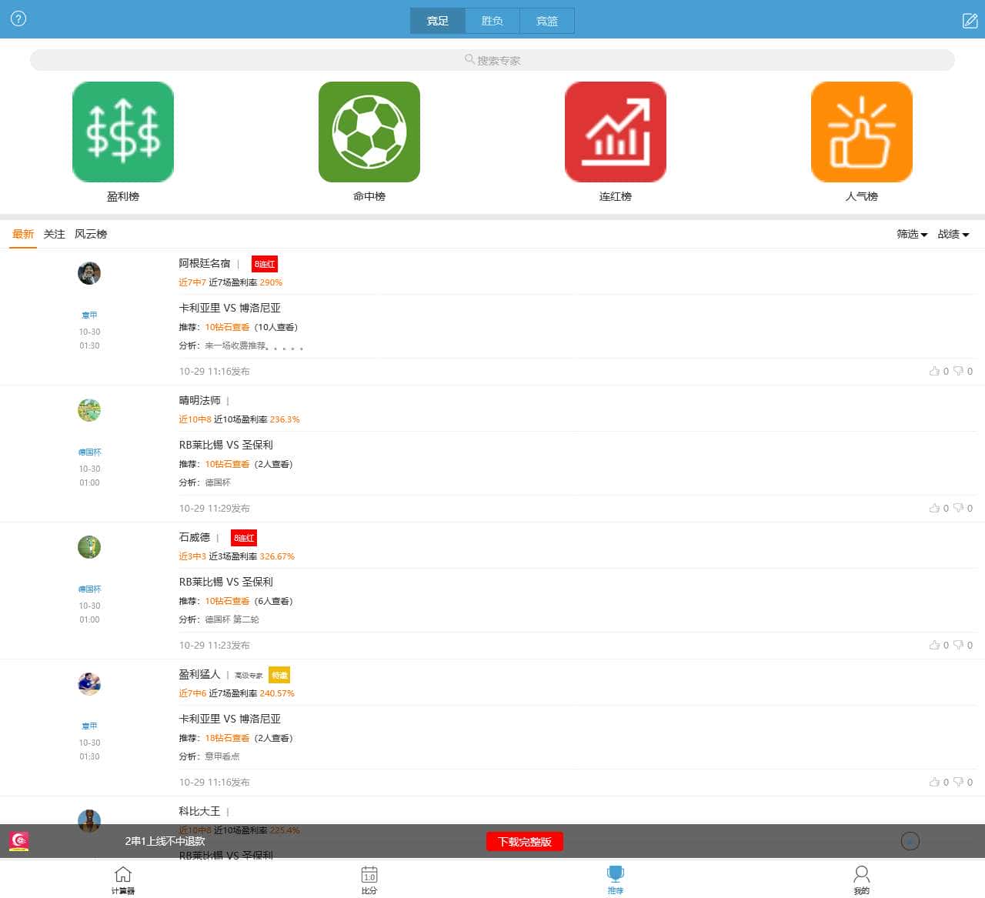Image resolution: width=985 pixels, height=898 pixels.
Task: Open the 盈利榜 profit ranking icon
Action: [x=123, y=132]
